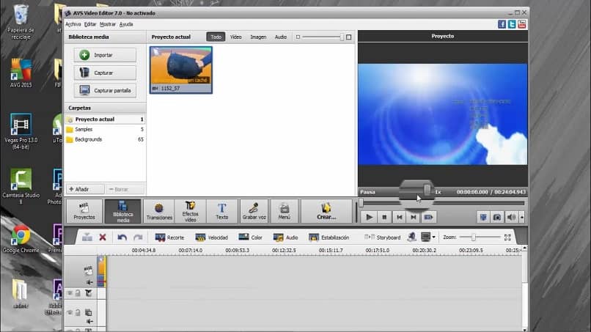This screenshot has width=591, height=332.
Task: Open the volume dropdown arrow
Action: coord(522,217)
